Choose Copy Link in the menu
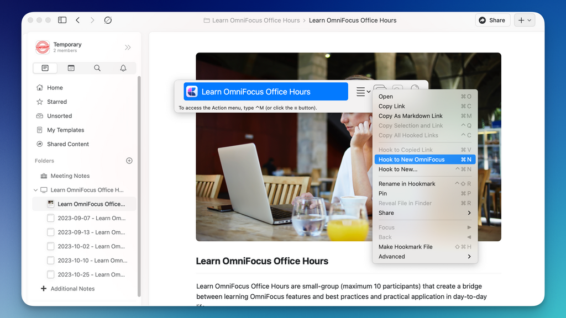The height and width of the screenshot is (318, 566). coord(425,106)
